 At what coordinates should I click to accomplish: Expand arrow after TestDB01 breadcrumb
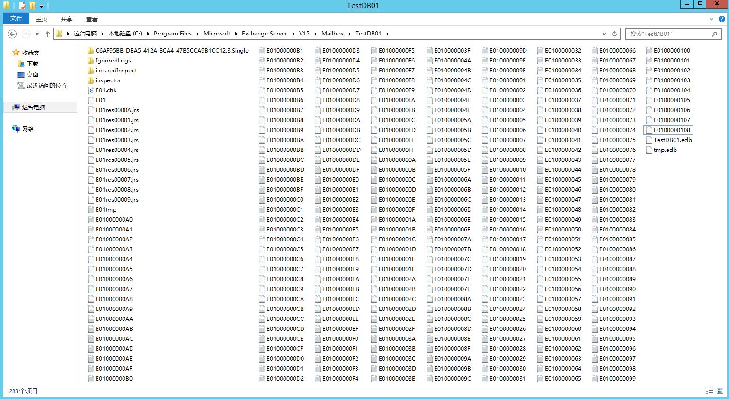(387, 34)
